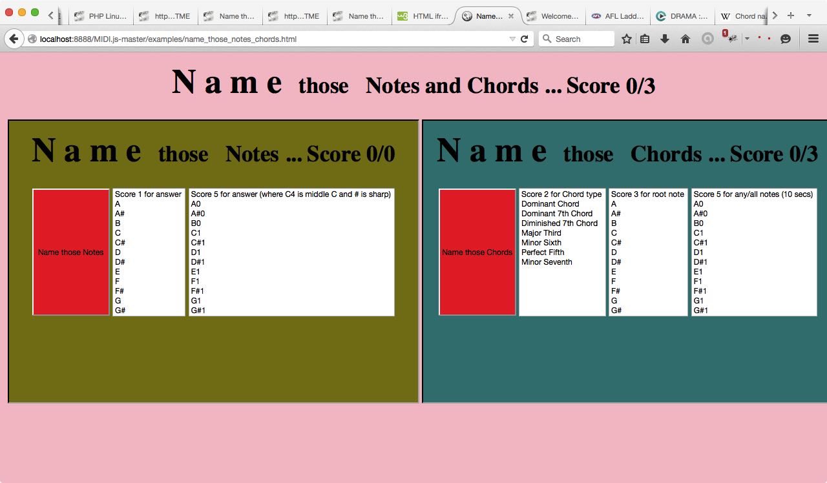Open a new tab with plus icon
827x483 pixels.
(x=790, y=15)
